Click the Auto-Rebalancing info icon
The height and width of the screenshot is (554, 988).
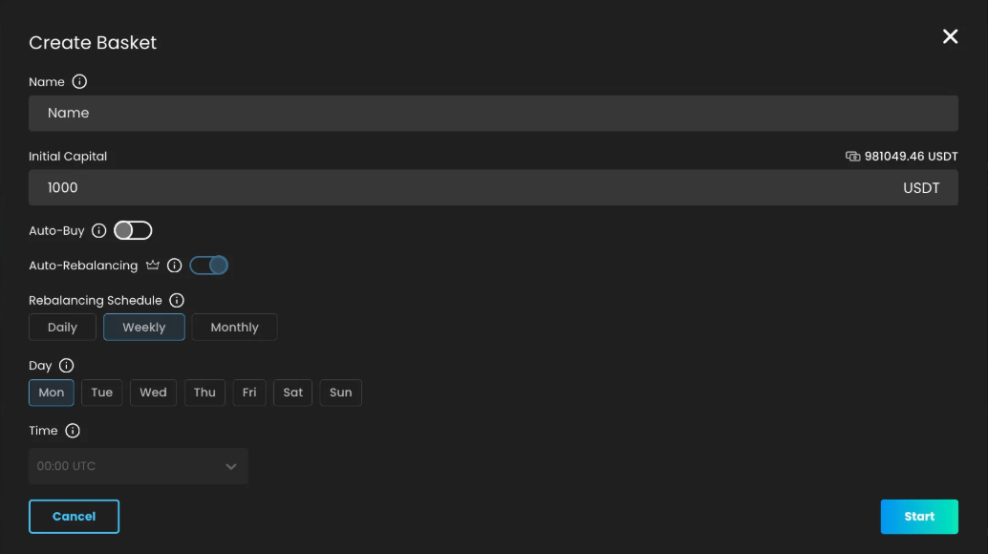tap(175, 266)
